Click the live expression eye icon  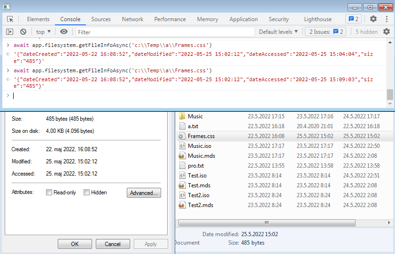[64, 32]
